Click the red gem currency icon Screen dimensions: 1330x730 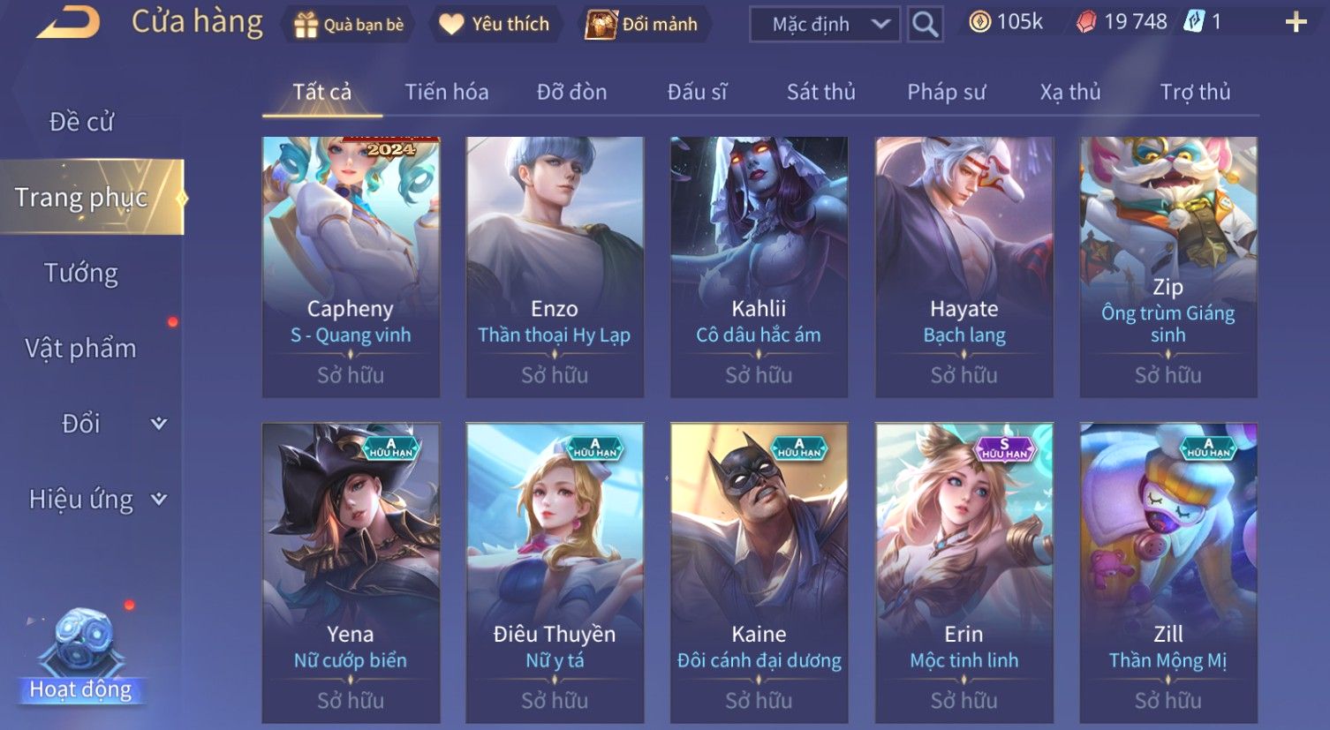(1086, 23)
